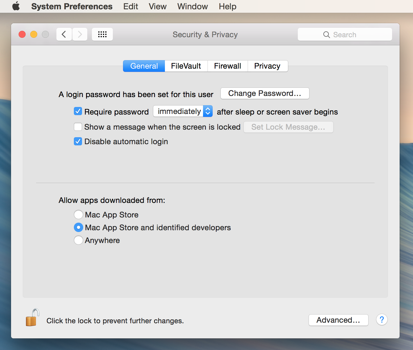Uncheck Disable automatic login
The height and width of the screenshot is (350, 413).
[78, 141]
